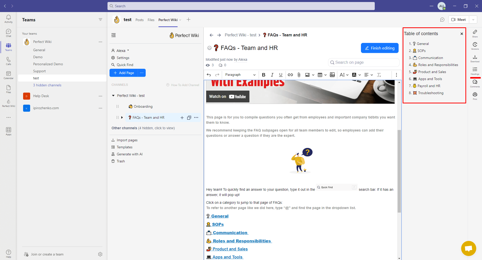The width and height of the screenshot is (482, 260).
Task: Open Chat in Teams rail
Action: coord(9,33)
